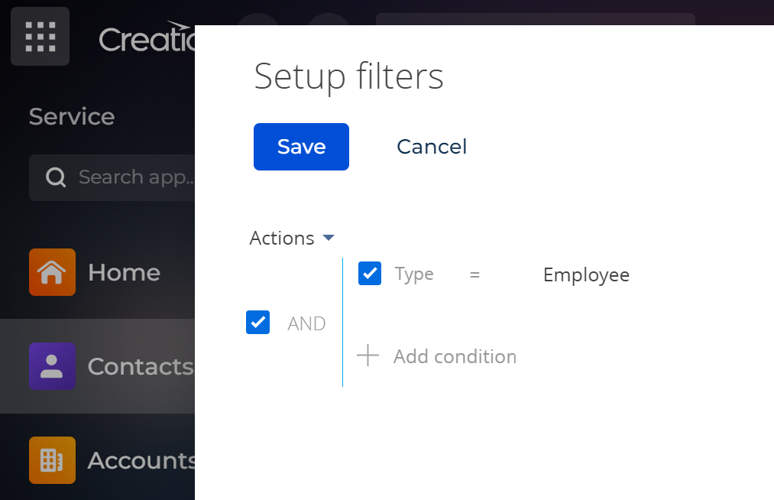
Task: Save the filter setup
Action: 301,146
